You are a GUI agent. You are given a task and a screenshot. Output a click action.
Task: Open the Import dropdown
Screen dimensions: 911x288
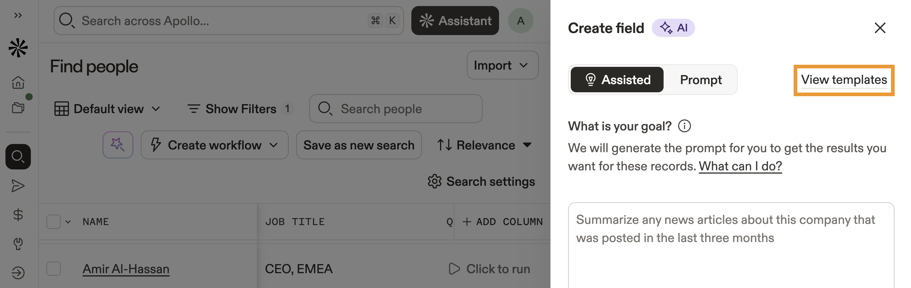(x=502, y=65)
